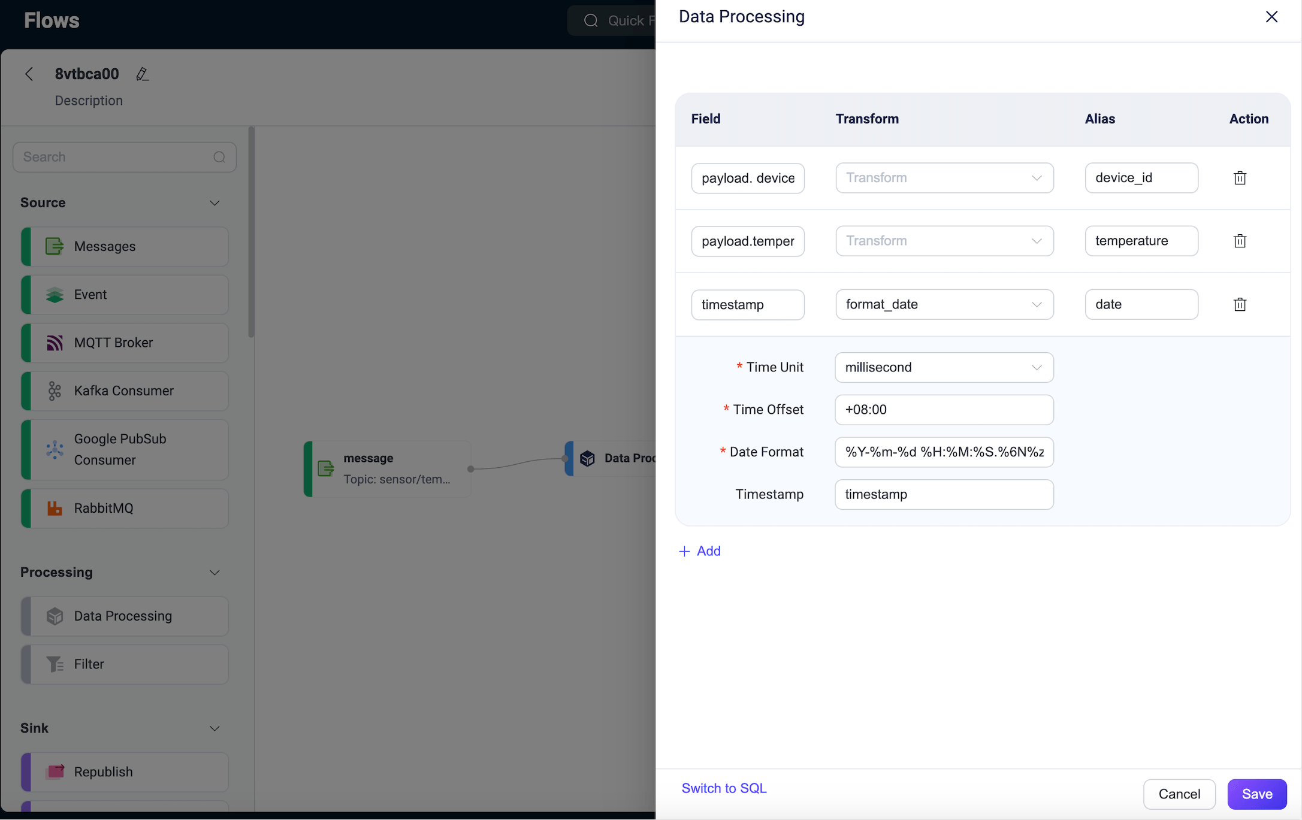Click Switch to SQL link
1302x820 pixels.
coord(724,788)
